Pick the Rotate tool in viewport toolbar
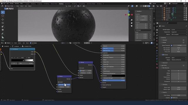The image size is (188, 105). [3, 23]
